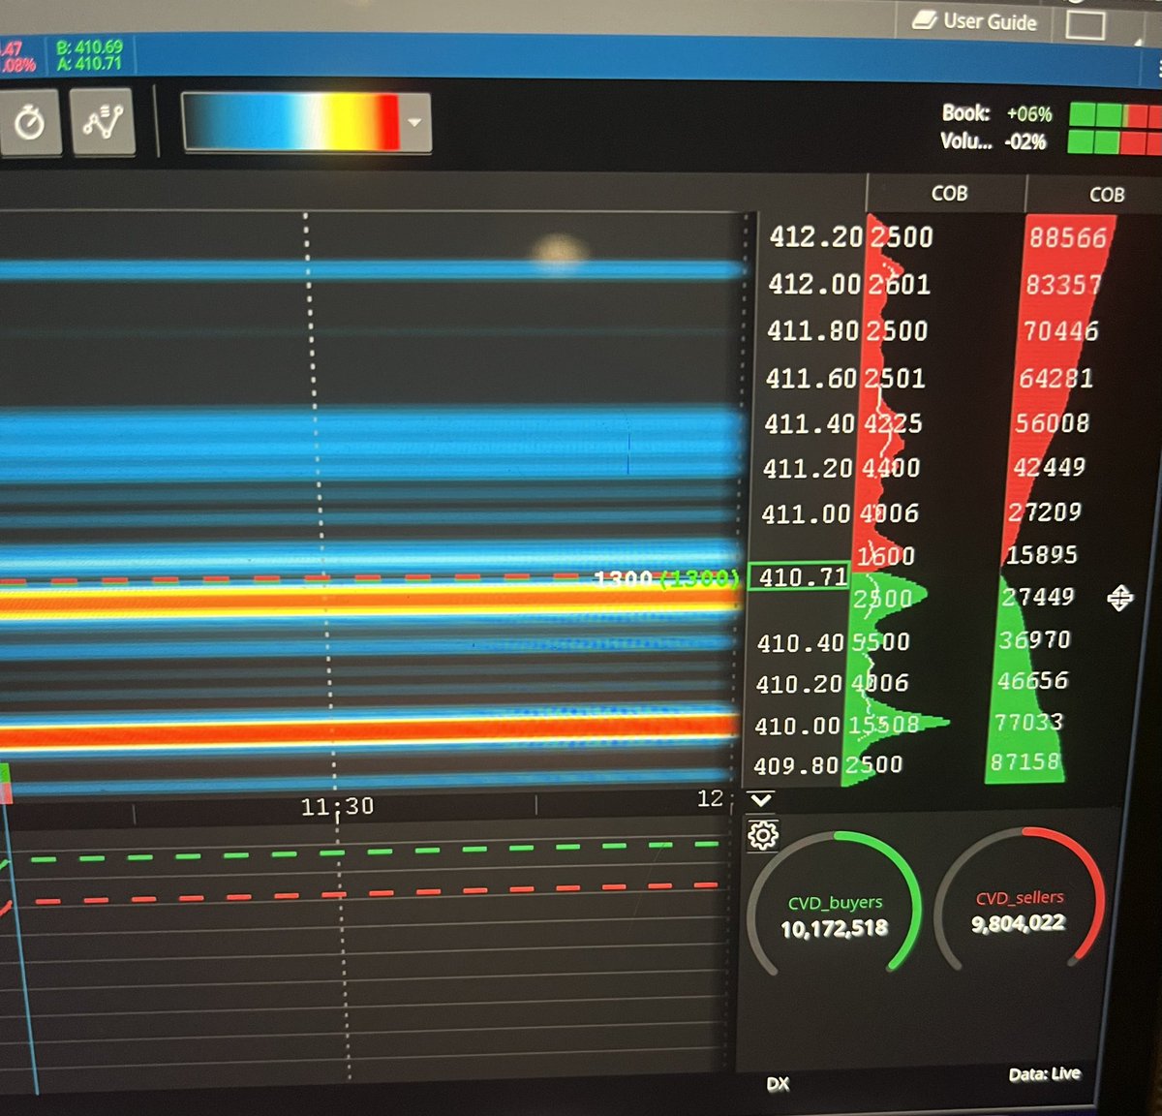Screen dimensions: 1162x1116
Task: Click the 2601 ask size at 412.00
Action: 898,284
